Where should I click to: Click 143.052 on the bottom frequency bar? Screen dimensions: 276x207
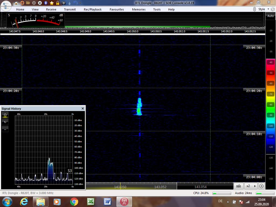click(160, 187)
